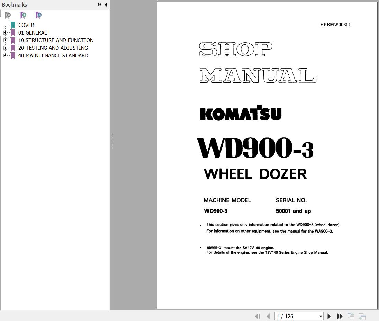Click the purple icon beside 10 STRUCTURE AND FUNCTION
The image size is (379, 321).
pyautogui.click(x=13, y=40)
